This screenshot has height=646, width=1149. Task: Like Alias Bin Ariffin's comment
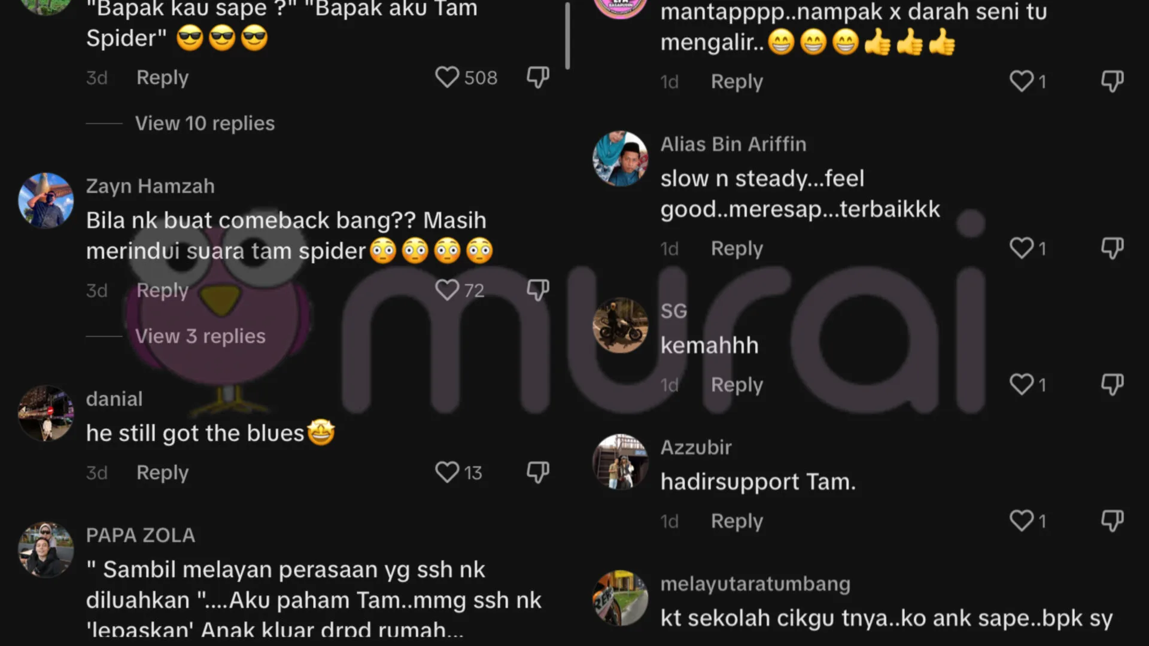[1022, 248]
